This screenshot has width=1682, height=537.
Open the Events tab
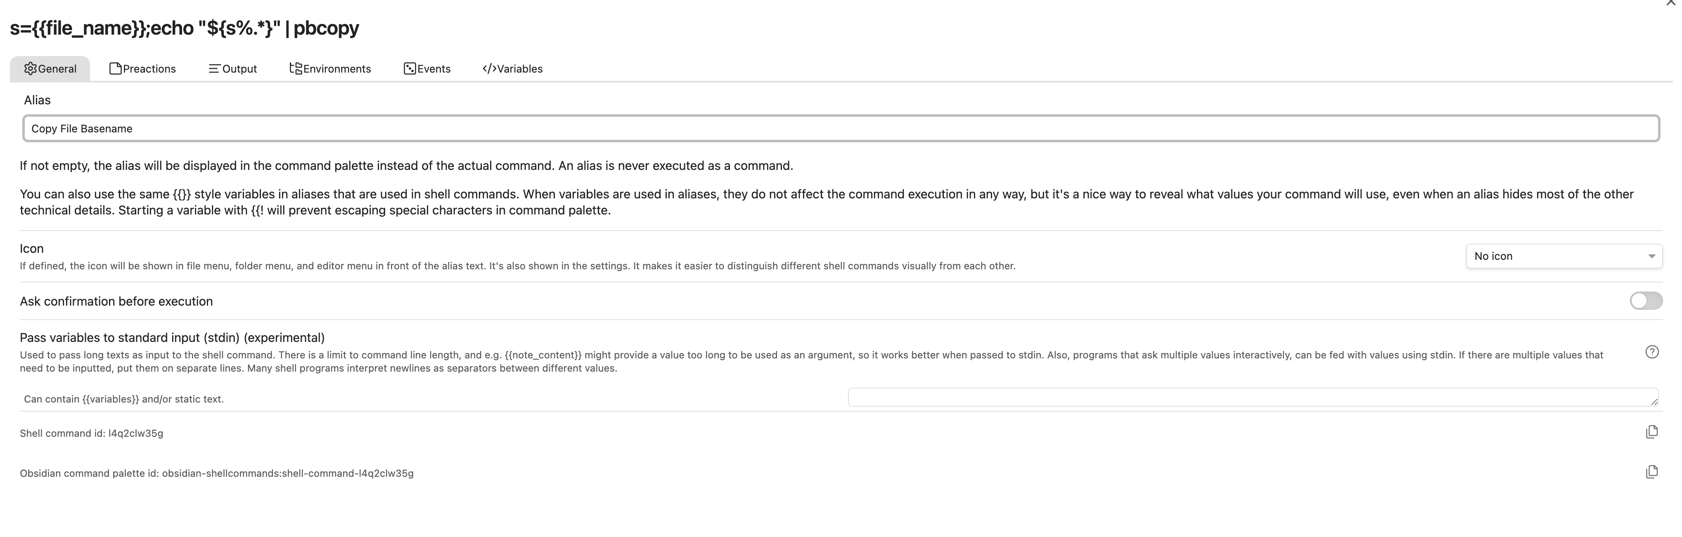pyautogui.click(x=434, y=68)
